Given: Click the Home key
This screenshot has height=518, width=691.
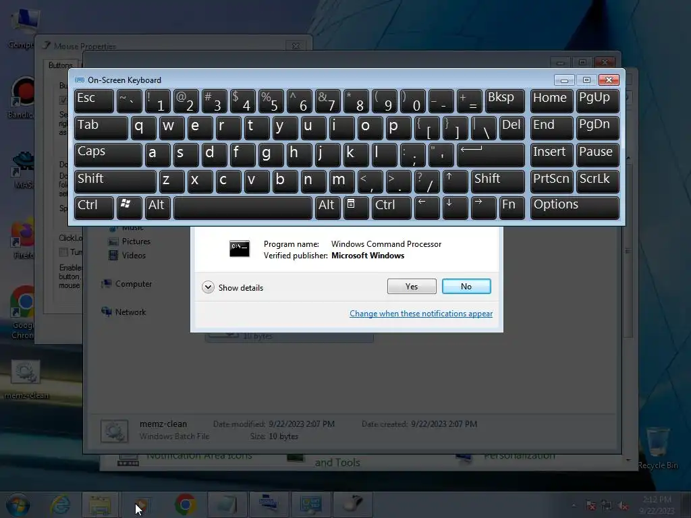Looking at the screenshot, I should tap(552, 101).
